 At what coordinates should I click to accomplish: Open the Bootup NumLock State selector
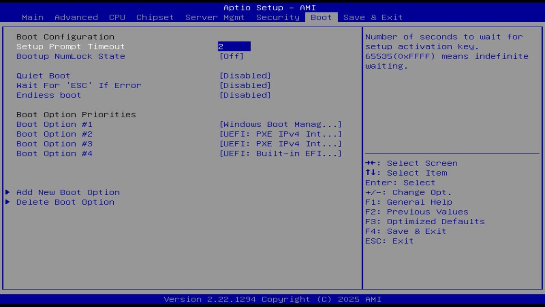coord(231,56)
